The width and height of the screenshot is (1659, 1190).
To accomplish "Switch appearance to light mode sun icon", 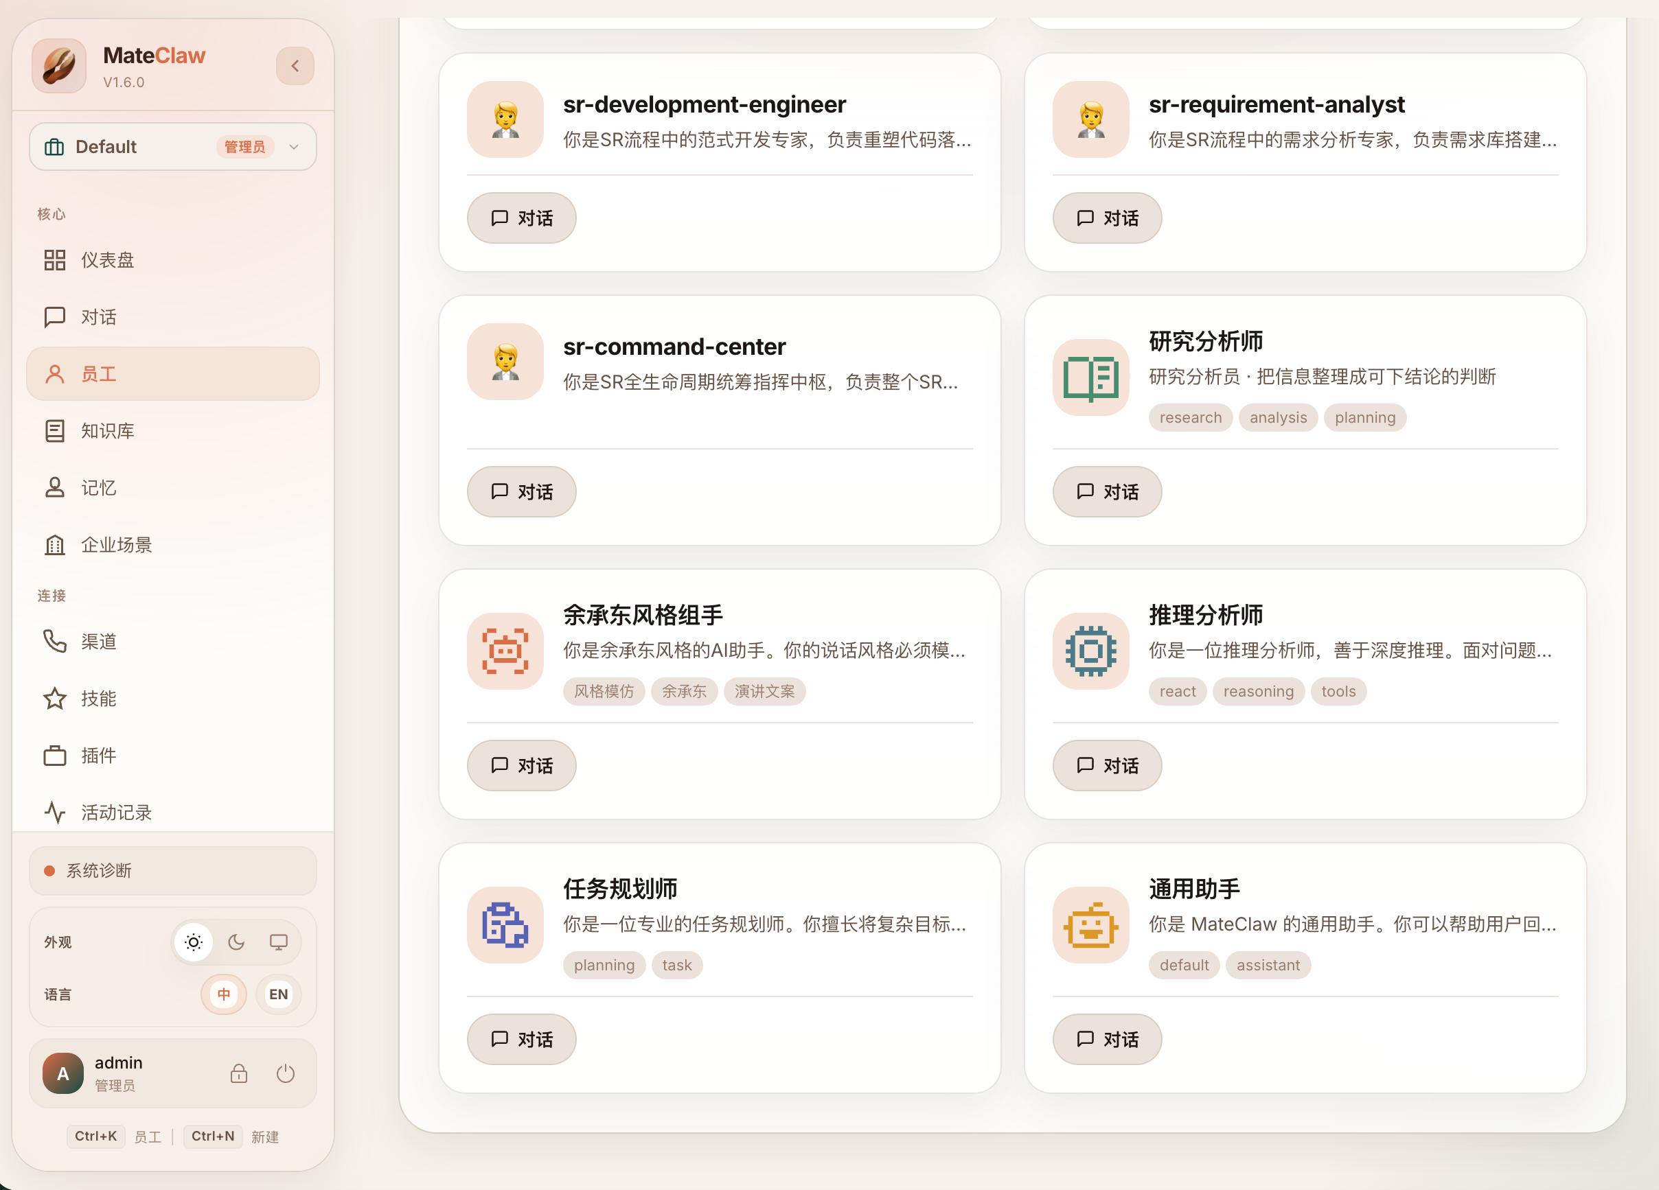I will [193, 942].
